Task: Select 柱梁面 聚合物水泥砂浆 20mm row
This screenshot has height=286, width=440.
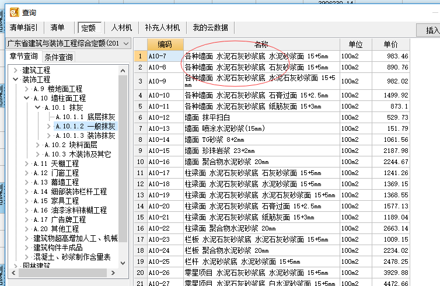Action: pyautogui.click(x=261, y=228)
